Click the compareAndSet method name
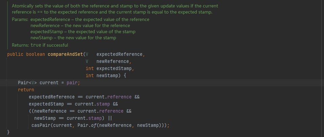 point(65,54)
